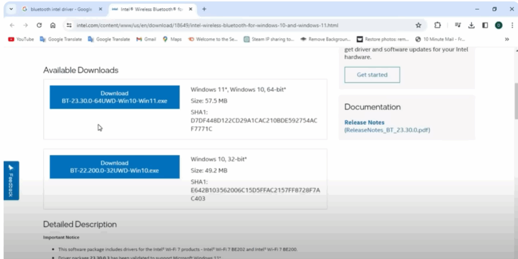
Task: Open the browser Extensions puzzle icon
Action: tap(438, 25)
